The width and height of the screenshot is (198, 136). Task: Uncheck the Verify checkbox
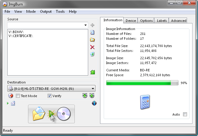tap(49, 96)
